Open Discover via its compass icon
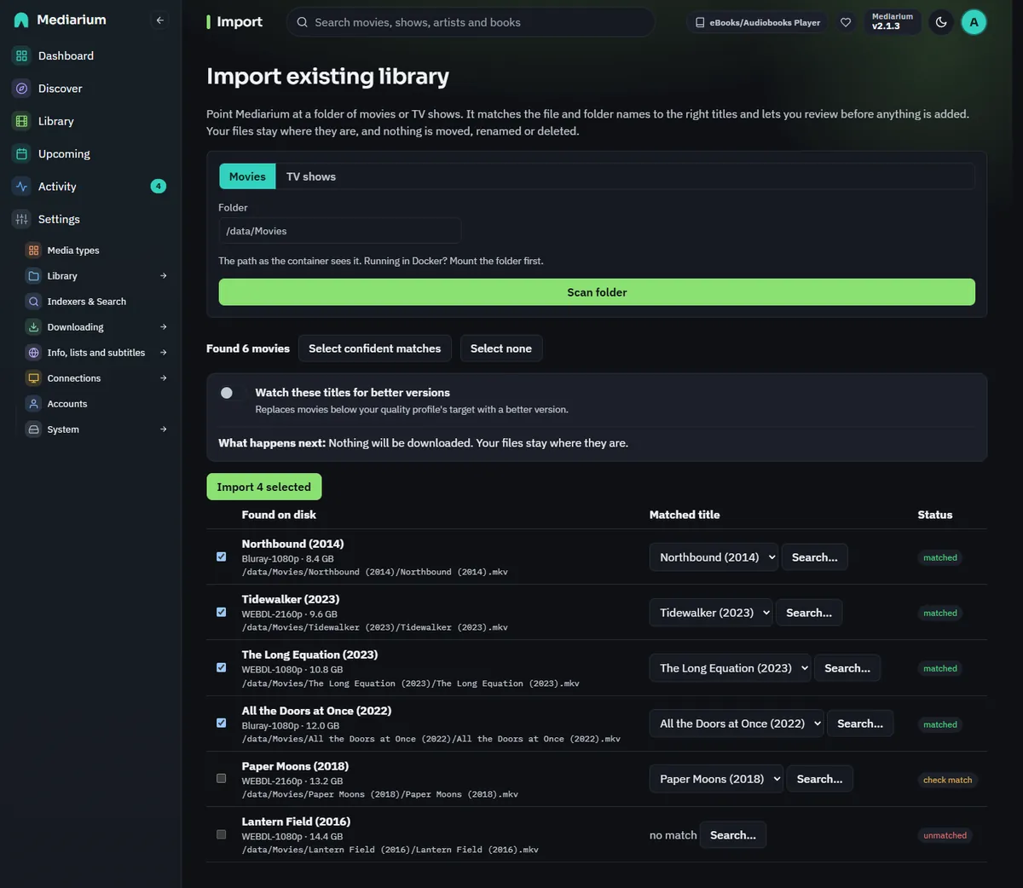Viewport: 1023px width, 888px height. 21,89
